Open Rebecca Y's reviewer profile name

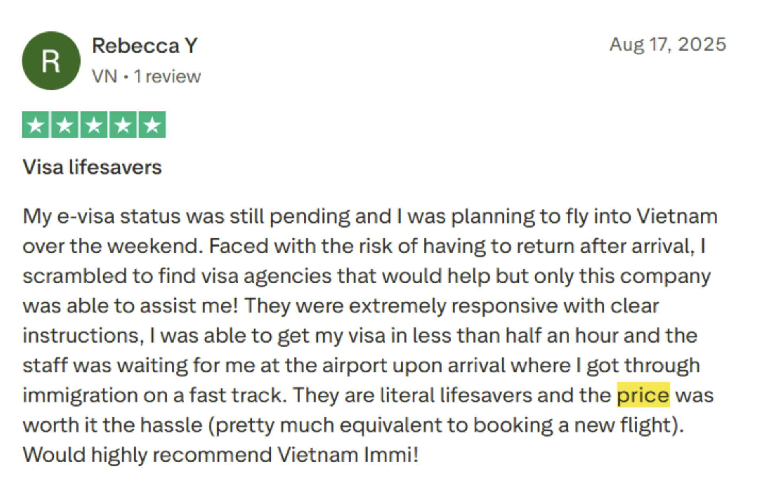click(145, 46)
